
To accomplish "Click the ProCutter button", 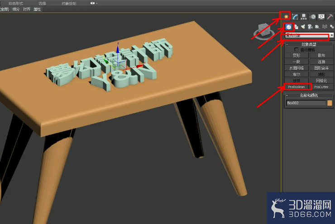I will [x=321, y=87].
